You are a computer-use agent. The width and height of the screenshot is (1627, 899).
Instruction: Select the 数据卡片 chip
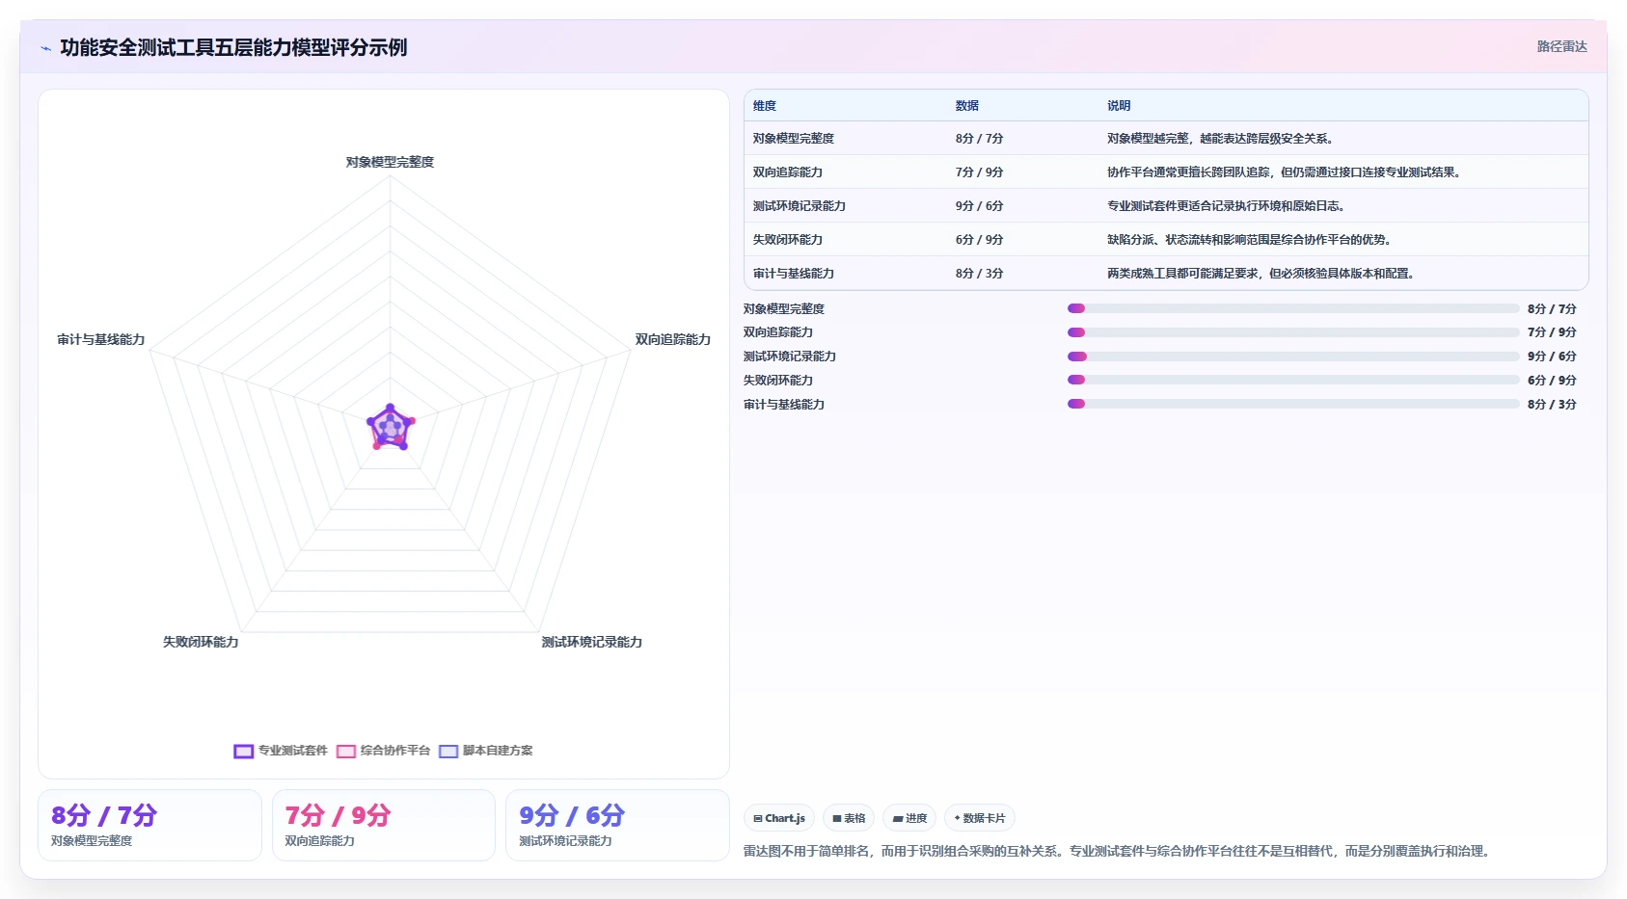point(980,818)
